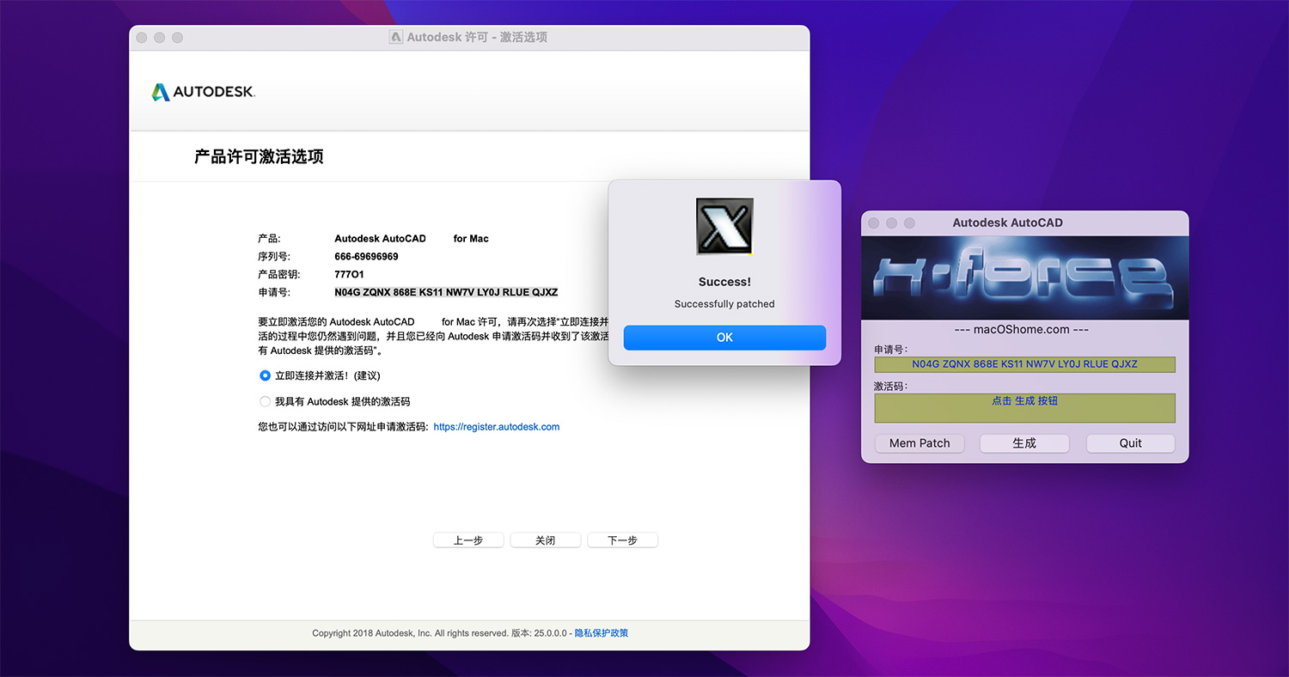Screen dimensions: 1289x677
Task: Click OK in the Success dialog
Action: tap(724, 338)
